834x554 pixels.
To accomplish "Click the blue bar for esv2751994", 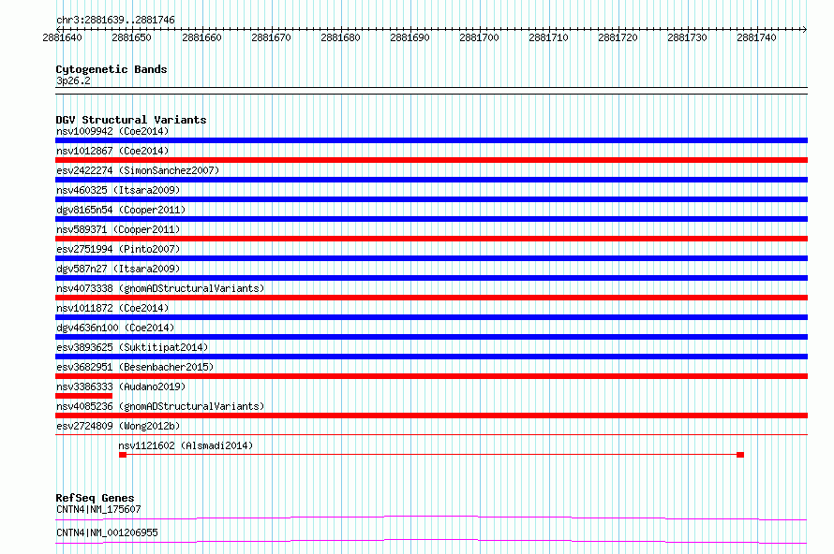I will [431, 258].
